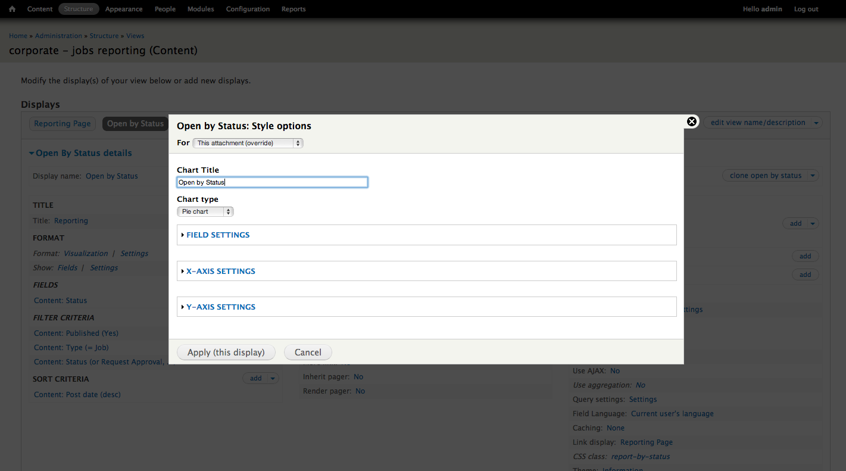Screen dimensions: 846x471
Task: Open the Modules admin menu
Action: point(201,9)
